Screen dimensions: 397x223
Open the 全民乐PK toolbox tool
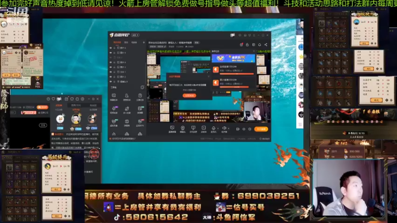tap(140, 122)
